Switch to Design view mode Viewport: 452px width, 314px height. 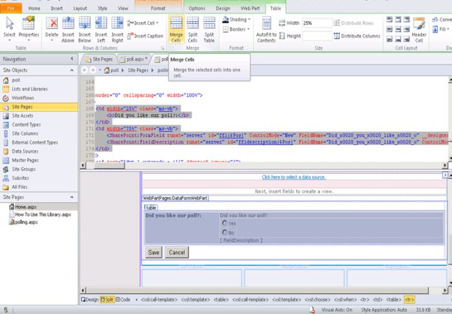tap(90, 299)
